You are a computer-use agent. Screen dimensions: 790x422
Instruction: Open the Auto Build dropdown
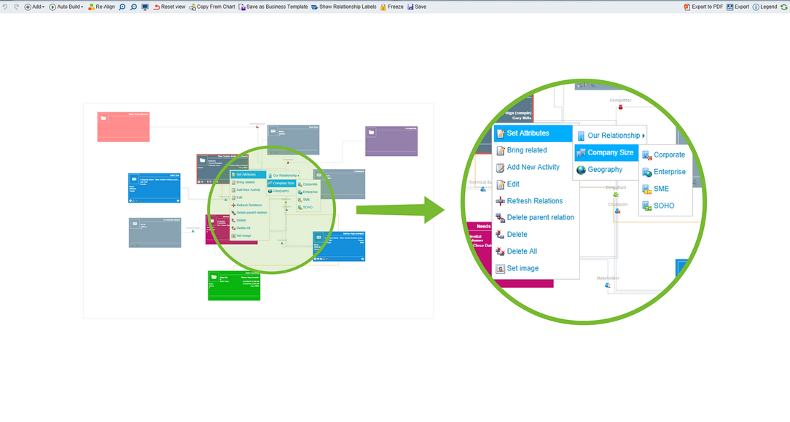click(x=66, y=7)
